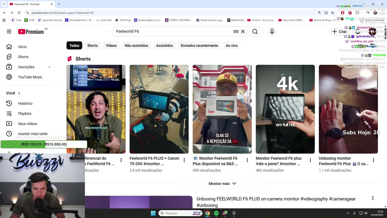
Task: Open the Filtros options
Action: tap(366, 46)
